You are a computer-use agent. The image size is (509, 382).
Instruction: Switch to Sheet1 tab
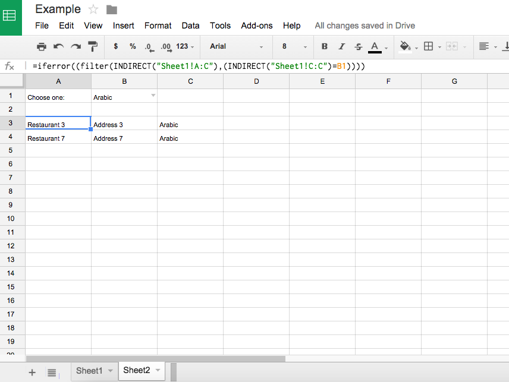pos(89,371)
